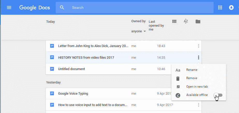Click the 14:35 timestamp

[x=161, y=57]
